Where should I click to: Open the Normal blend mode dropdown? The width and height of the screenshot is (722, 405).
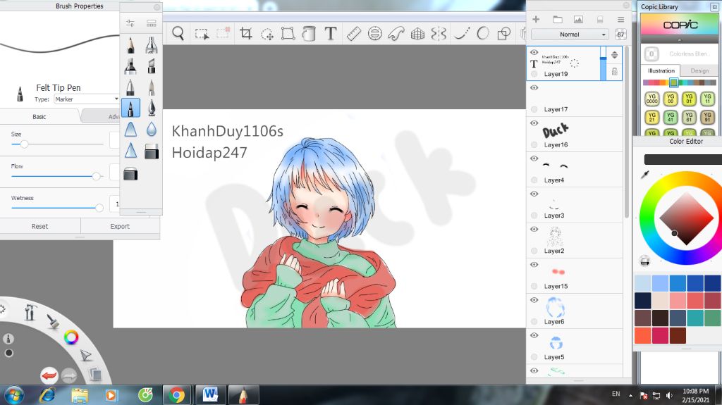coord(570,35)
